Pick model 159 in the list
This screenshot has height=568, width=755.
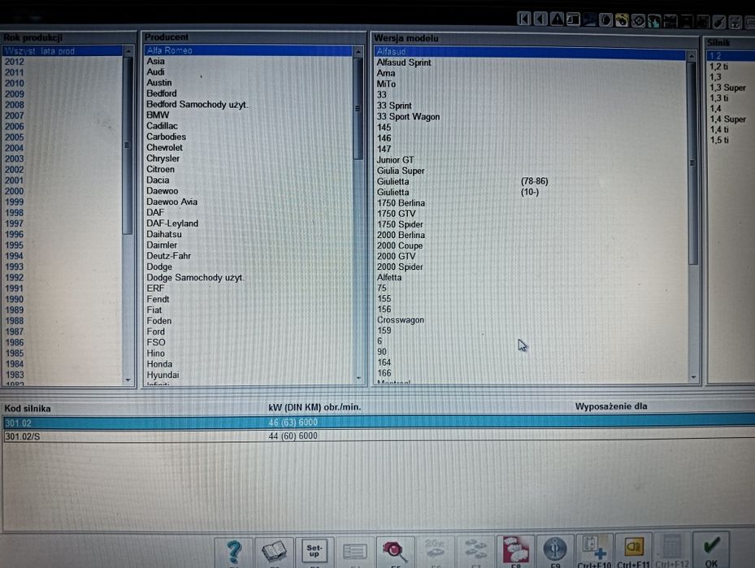pos(384,331)
